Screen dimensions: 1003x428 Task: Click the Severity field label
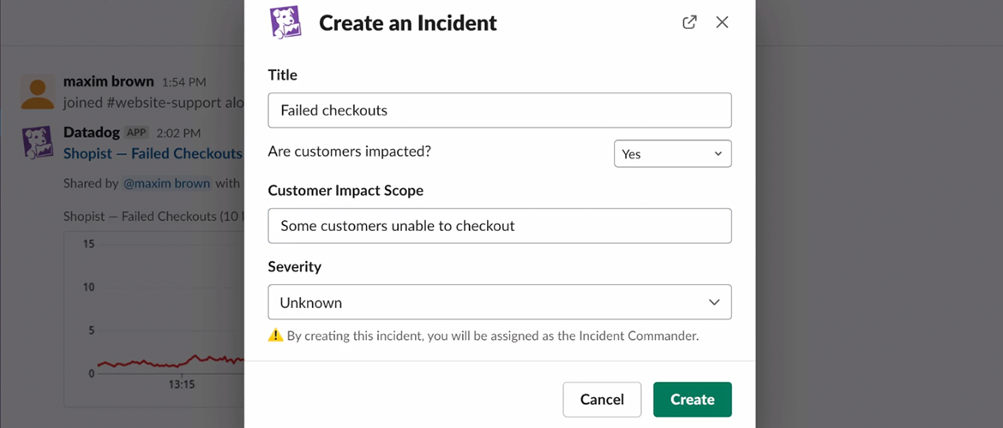tap(294, 266)
